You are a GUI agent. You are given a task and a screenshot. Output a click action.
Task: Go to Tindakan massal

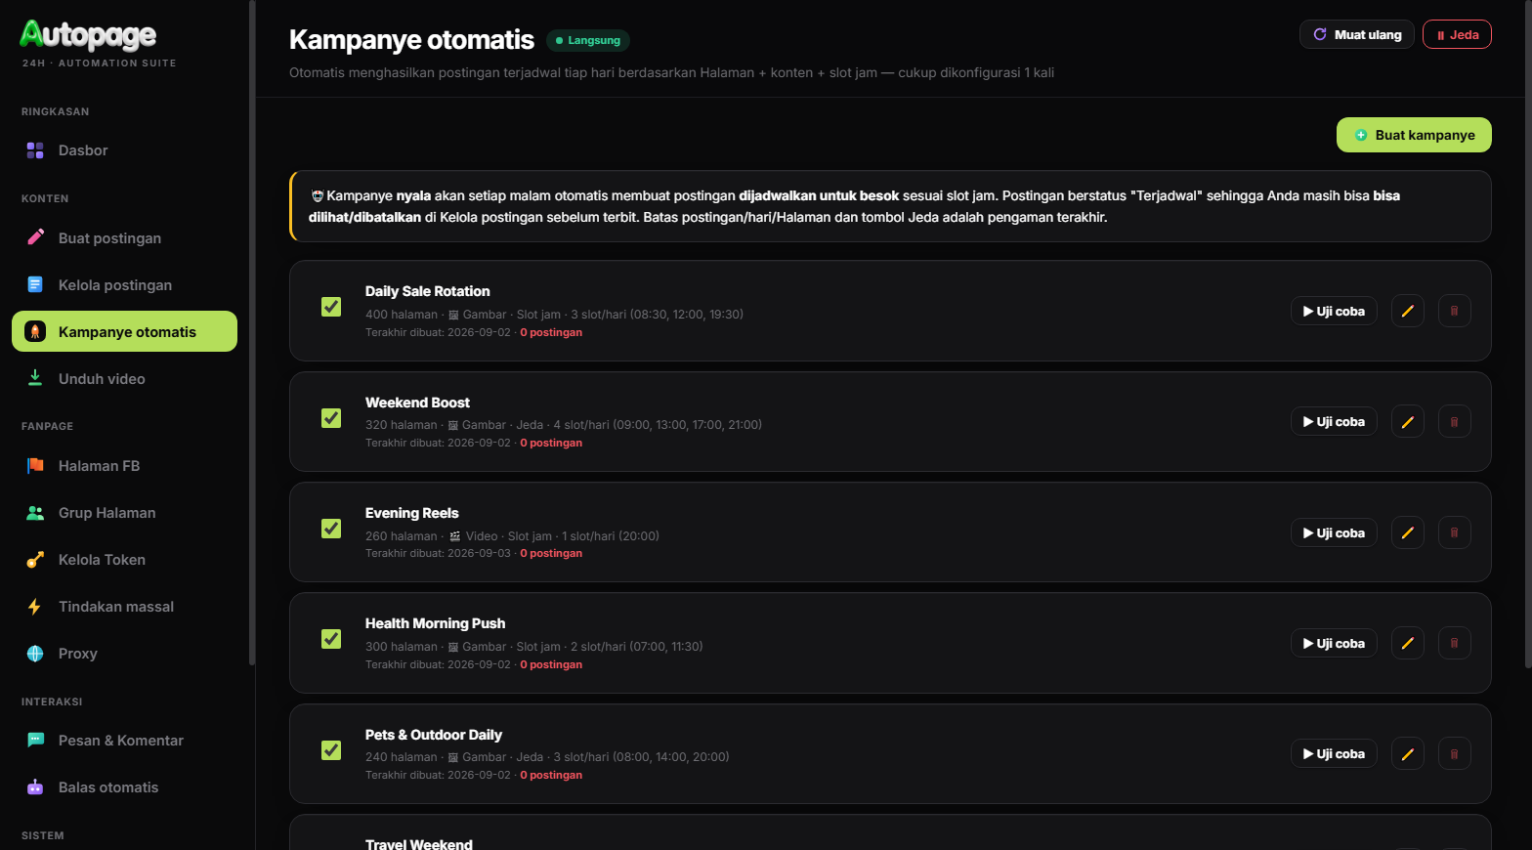(124, 607)
